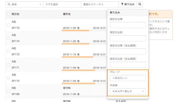This screenshot has height=102, width=174.
Task: Open the 作成者 <メンバーなし> dropdown
Action: click(128, 91)
